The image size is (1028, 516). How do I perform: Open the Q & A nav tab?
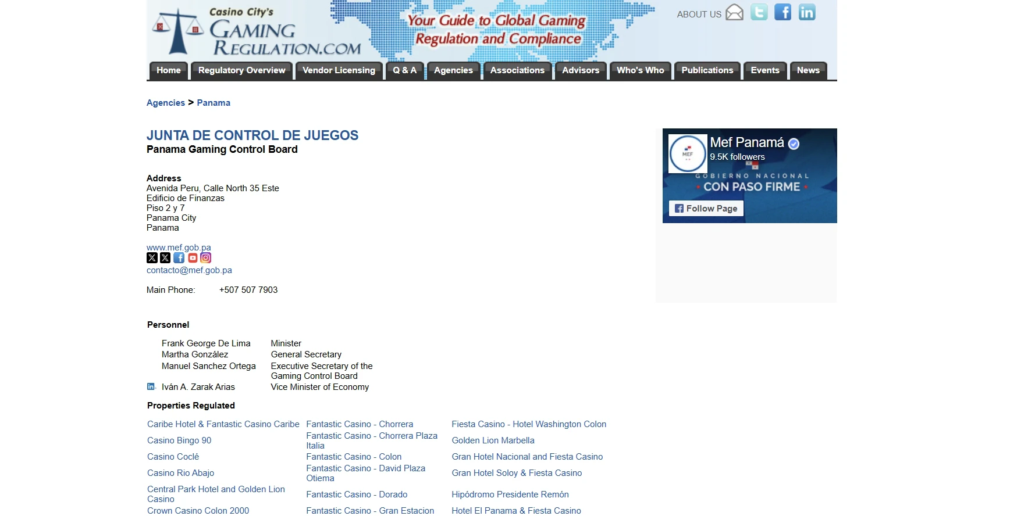(405, 70)
